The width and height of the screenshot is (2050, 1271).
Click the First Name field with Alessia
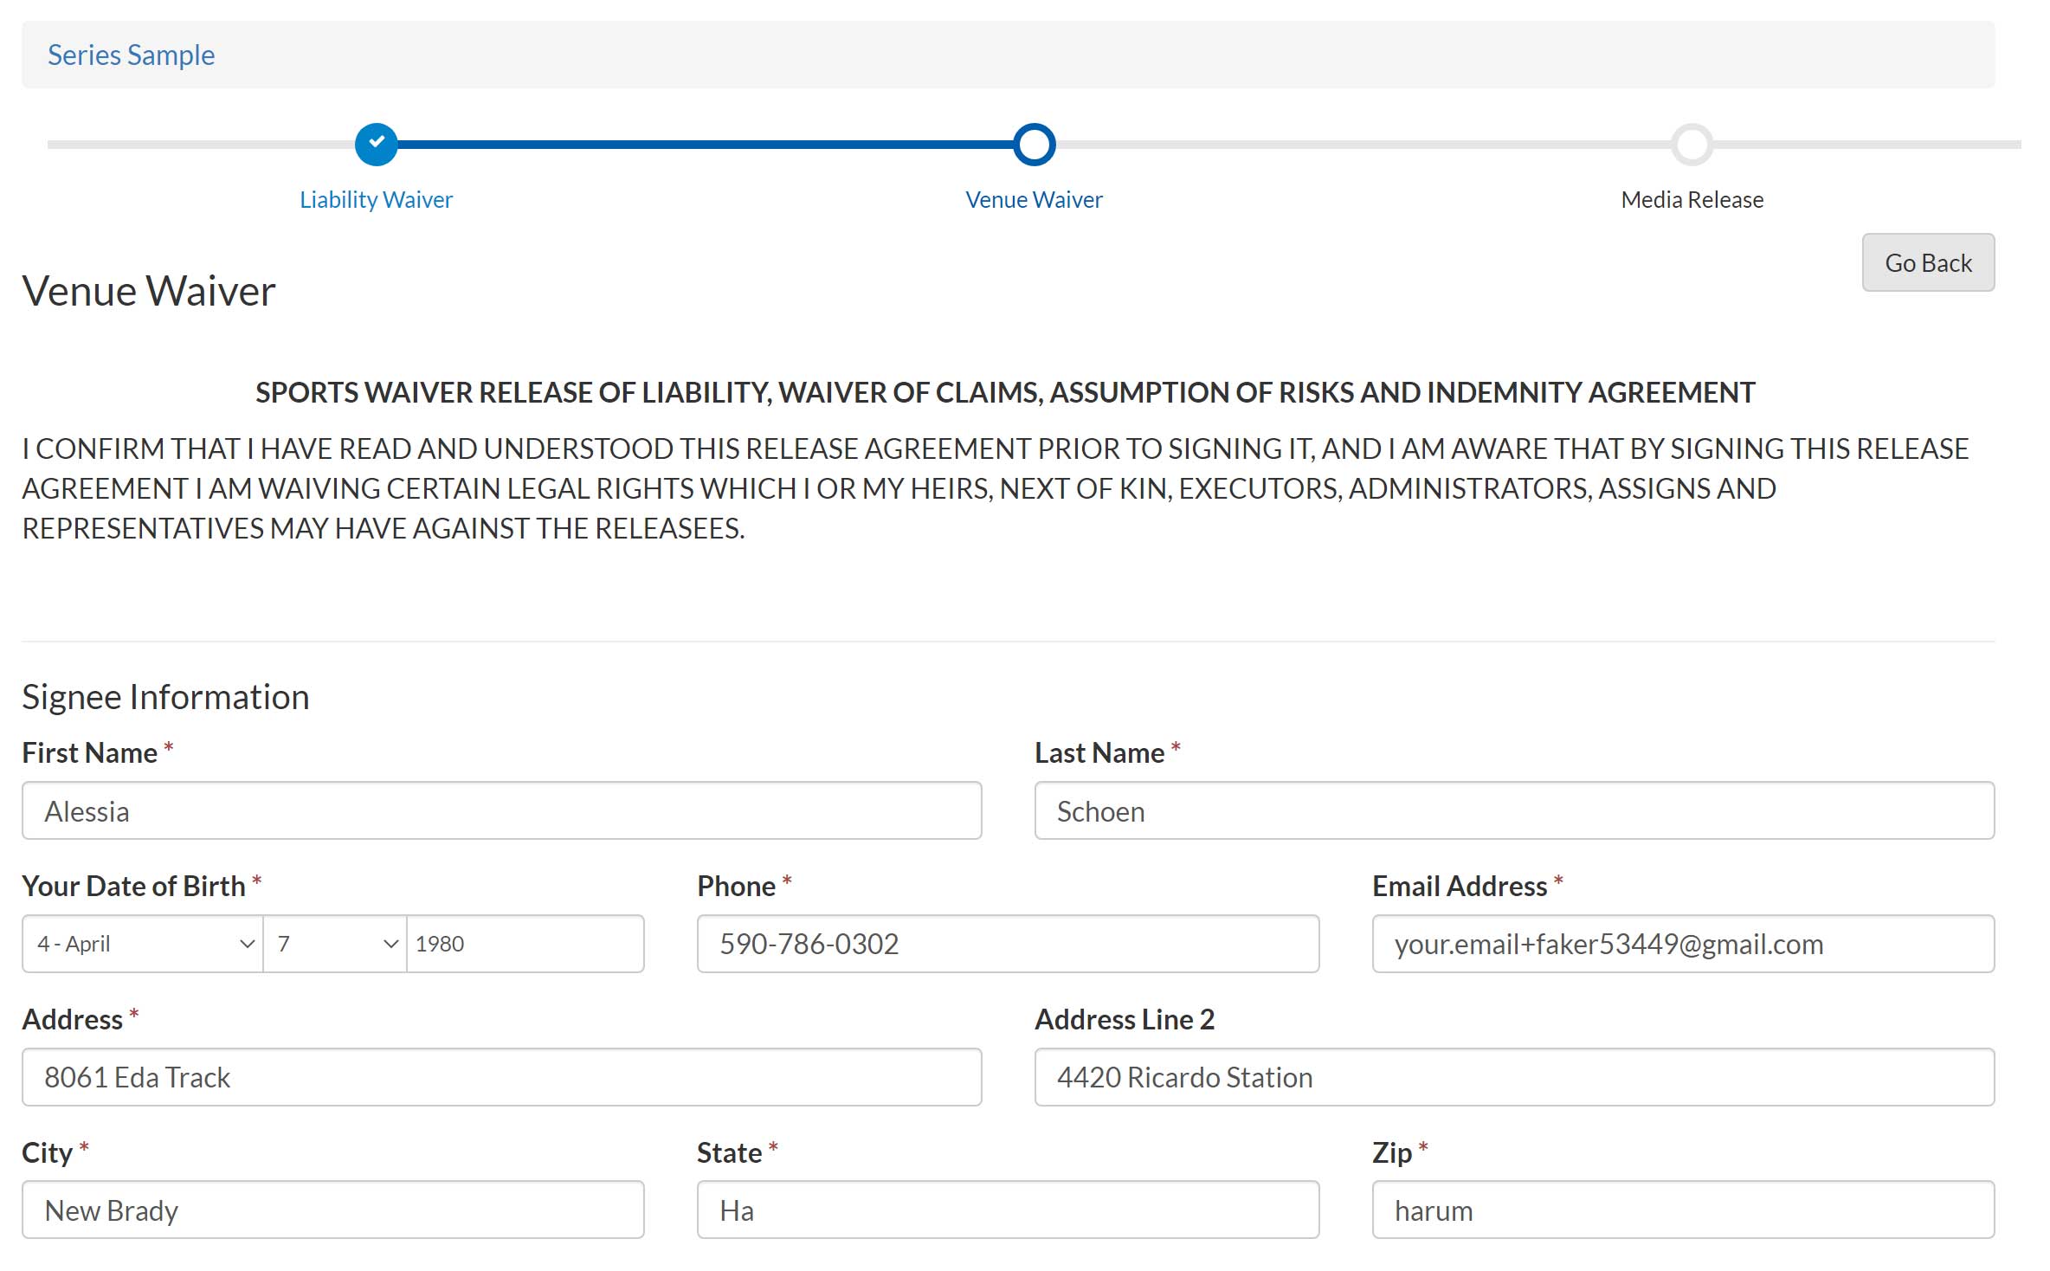(x=501, y=811)
